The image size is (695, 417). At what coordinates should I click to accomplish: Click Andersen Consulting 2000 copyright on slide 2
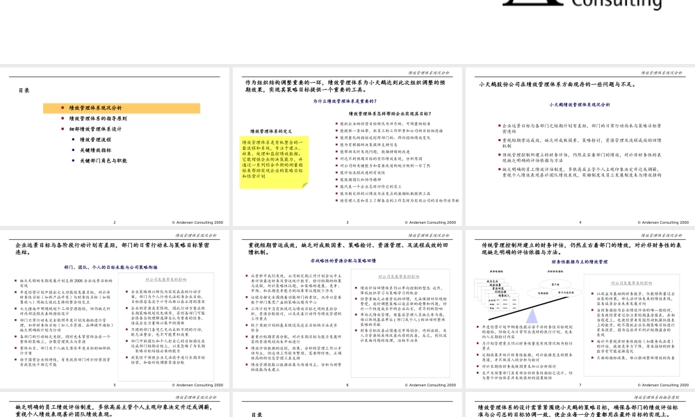tap(197, 222)
